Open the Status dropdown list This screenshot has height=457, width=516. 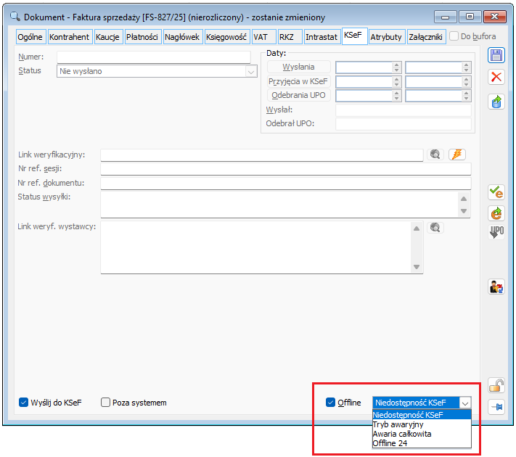click(251, 71)
